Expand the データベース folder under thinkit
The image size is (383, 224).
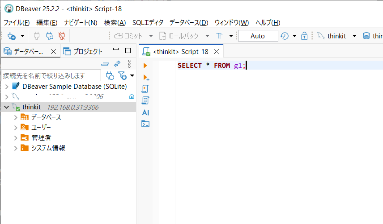pyautogui.click(x=16, y=117)
